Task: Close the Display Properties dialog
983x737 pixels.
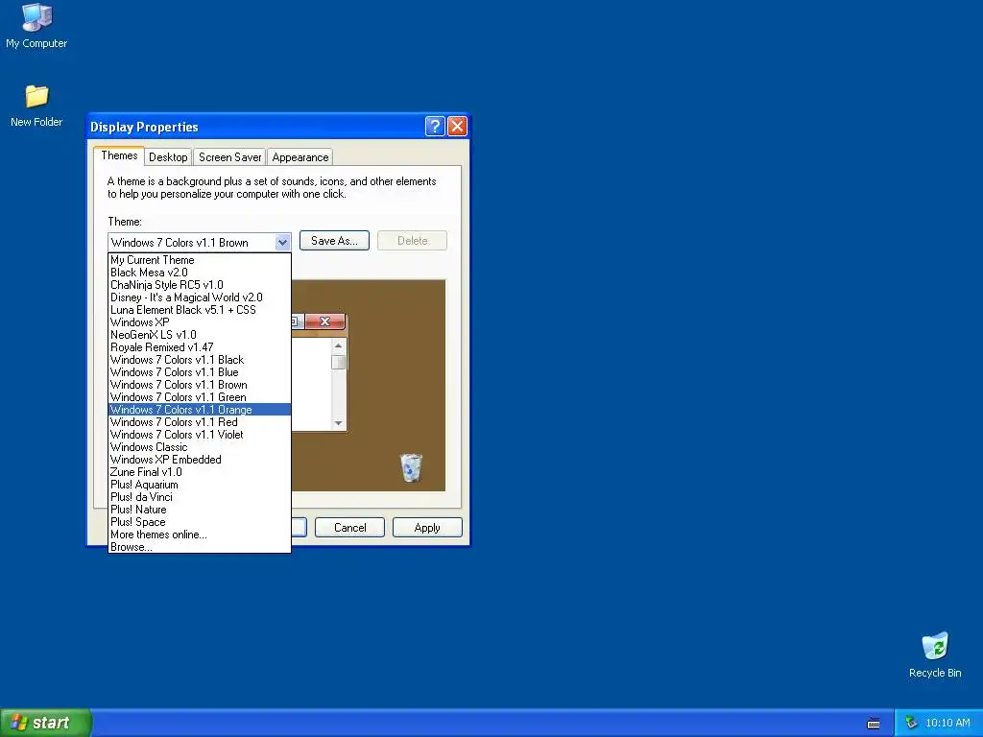Action: pyautogui.click(x=458, y=127)
